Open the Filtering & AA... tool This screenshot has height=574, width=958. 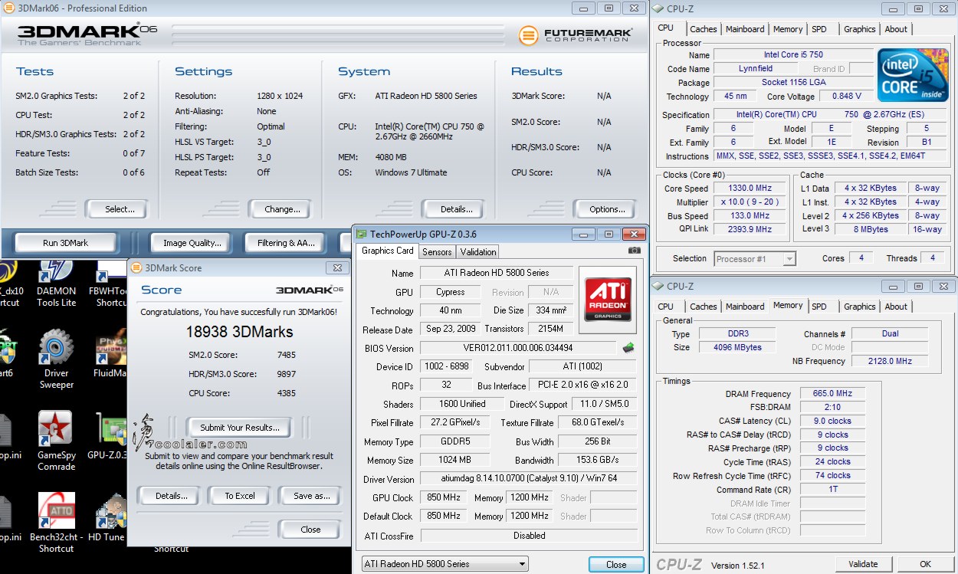[286, 243]
